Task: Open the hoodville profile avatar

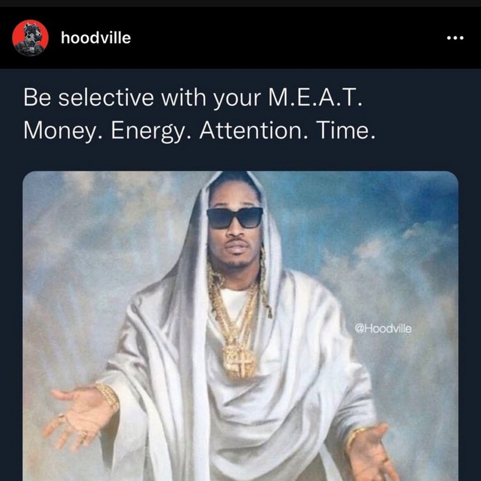Action: click(30, 38)
